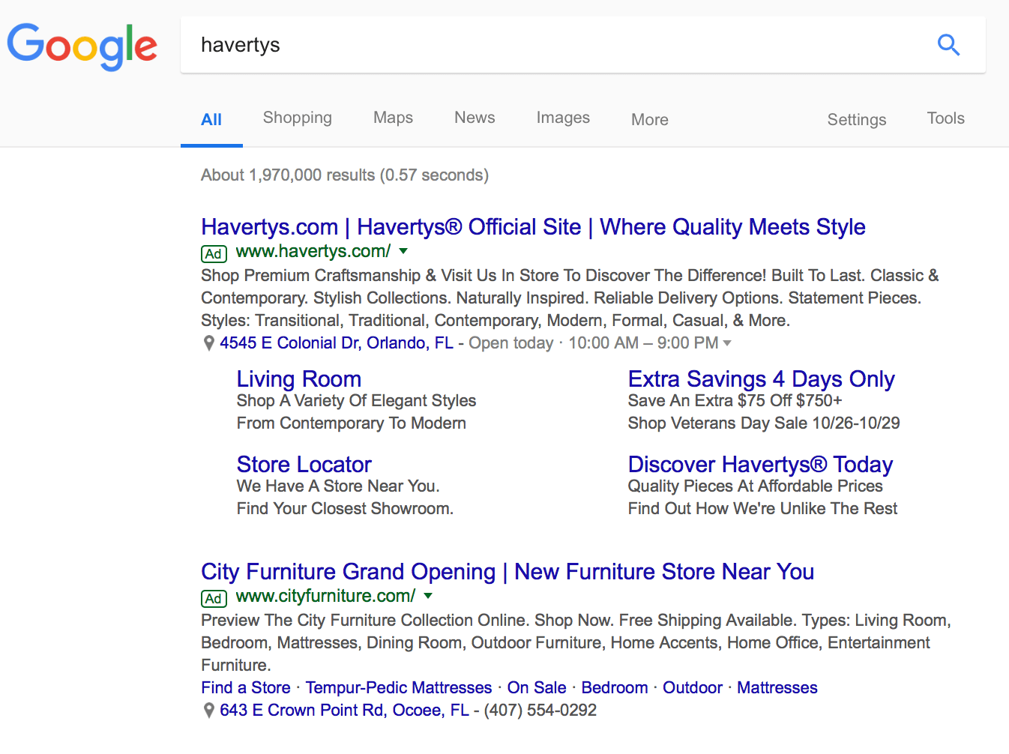Click 'Find Your Closest Showroom.' text
The height and width of the screenshot is (754, 1009).
pyautogui.click(x=345, y=509)
